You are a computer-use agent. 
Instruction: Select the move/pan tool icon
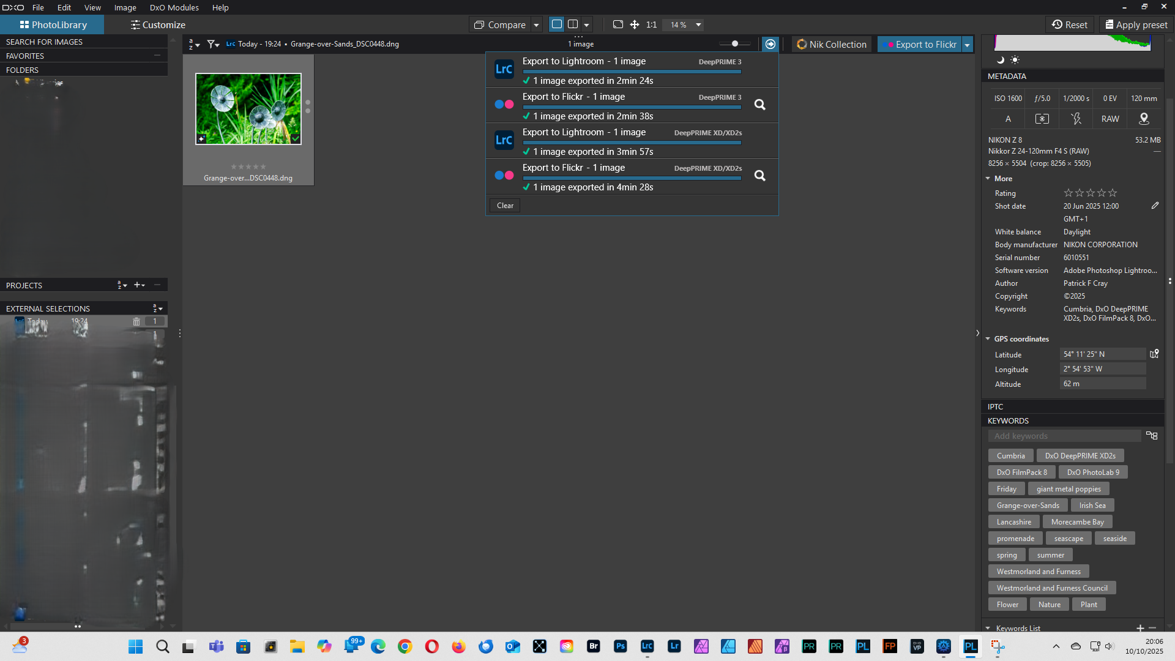coord(635,24)
